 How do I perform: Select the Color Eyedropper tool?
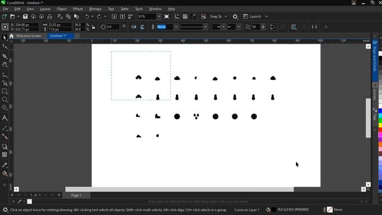click(4, 165)
